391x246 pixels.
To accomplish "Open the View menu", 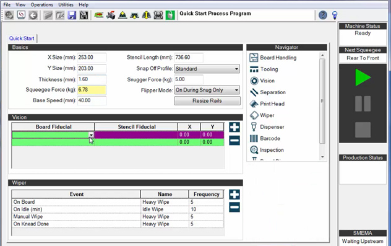I will (20, 5).
